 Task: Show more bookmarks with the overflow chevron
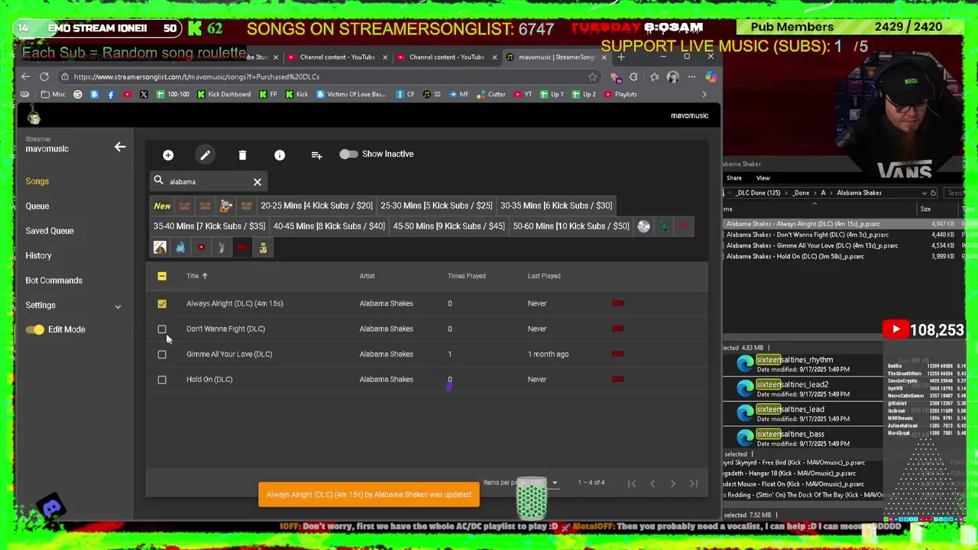[704, 94]
